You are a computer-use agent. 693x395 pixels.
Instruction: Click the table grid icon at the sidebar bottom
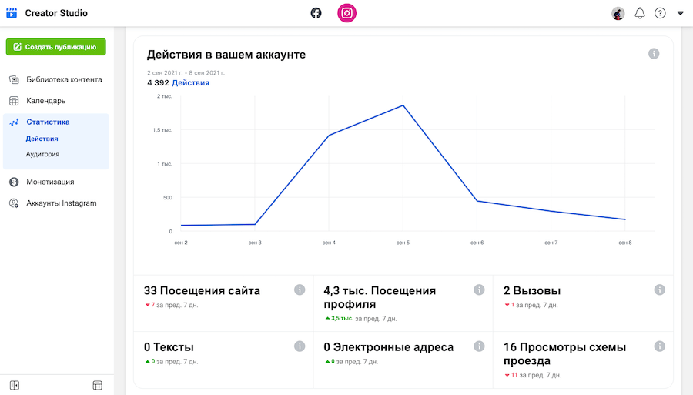(98, 385)
